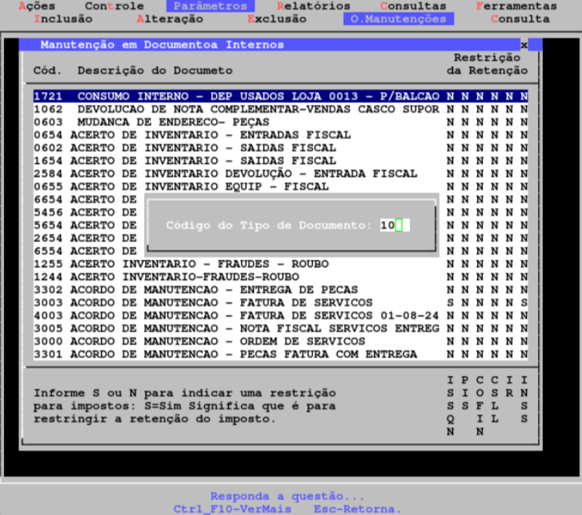Open the Ações menu

coord(37,6)
